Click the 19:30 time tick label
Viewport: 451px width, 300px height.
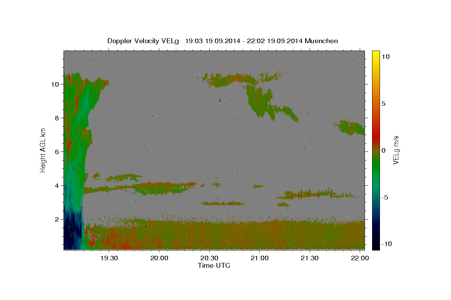pos(109,258)
